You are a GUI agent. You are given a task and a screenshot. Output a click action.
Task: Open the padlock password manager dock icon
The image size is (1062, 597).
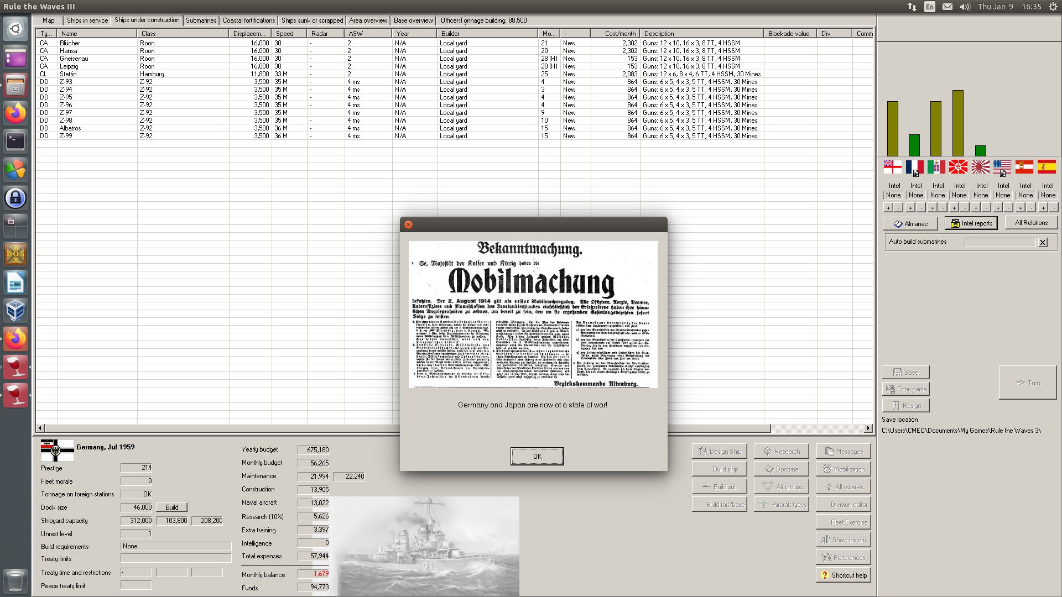[15, 198]
